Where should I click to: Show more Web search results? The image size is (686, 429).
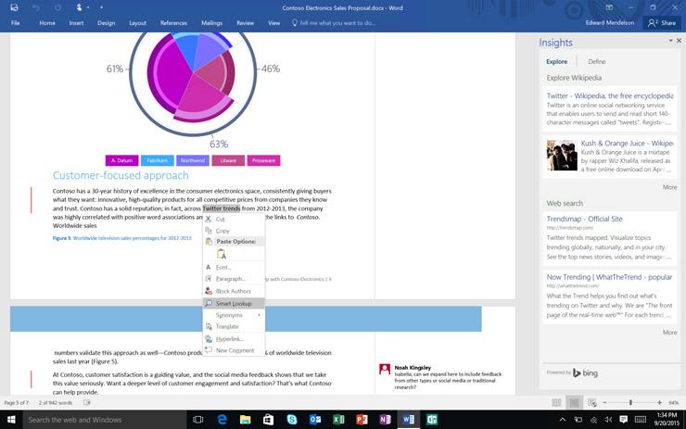click(669, 333)
